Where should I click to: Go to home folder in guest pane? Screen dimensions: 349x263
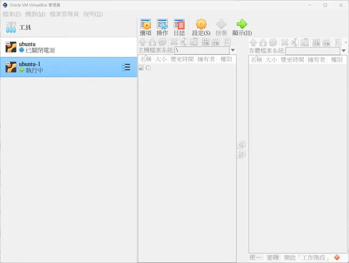263,42
